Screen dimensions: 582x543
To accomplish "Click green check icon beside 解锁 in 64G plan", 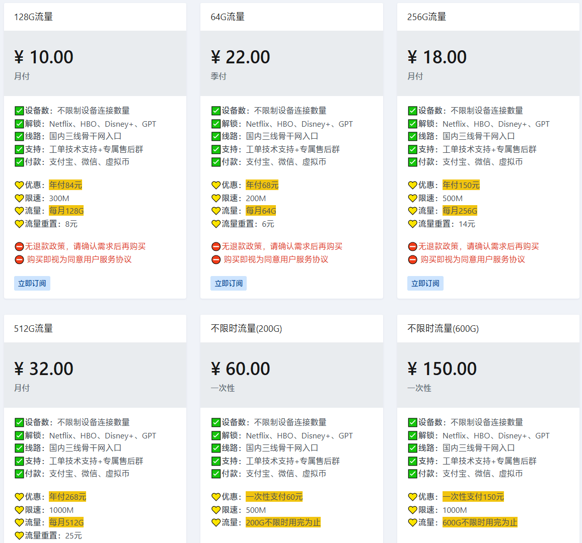I will pos(216,124).
